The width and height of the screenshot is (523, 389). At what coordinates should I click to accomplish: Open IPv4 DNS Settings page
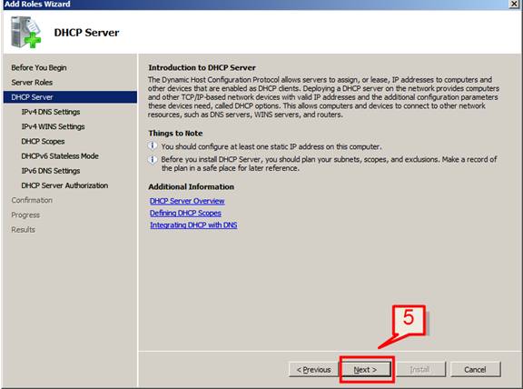click(50, 112)
